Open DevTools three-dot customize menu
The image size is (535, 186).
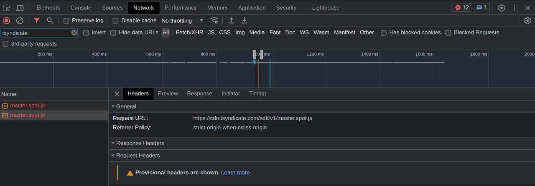coord(515,8)
